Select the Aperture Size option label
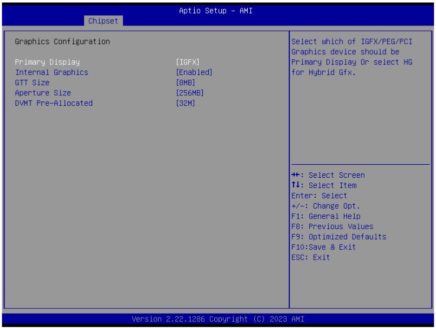Image resolution: width=436 pixels, height=328 pixels. click(43, 93)
